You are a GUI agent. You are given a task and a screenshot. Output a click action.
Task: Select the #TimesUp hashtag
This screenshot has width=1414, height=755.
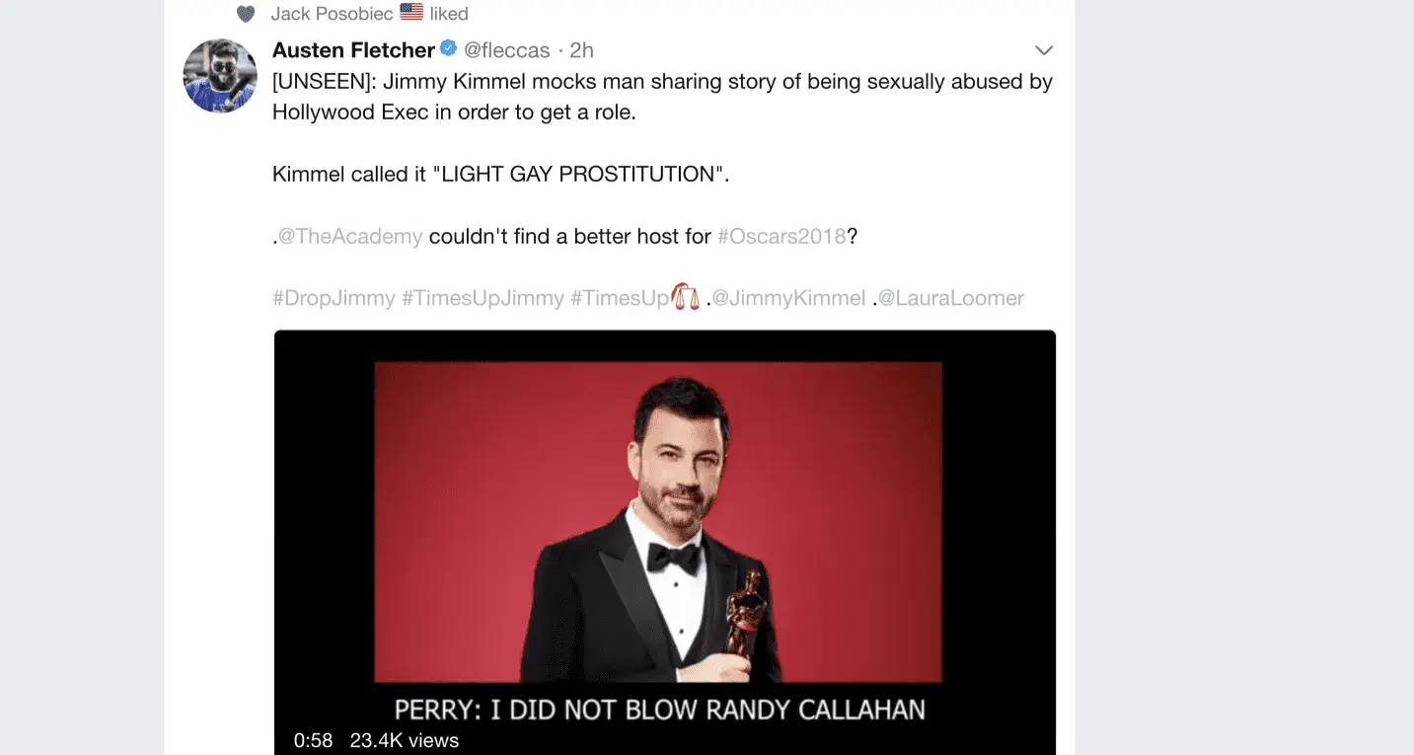coord(620,298)
